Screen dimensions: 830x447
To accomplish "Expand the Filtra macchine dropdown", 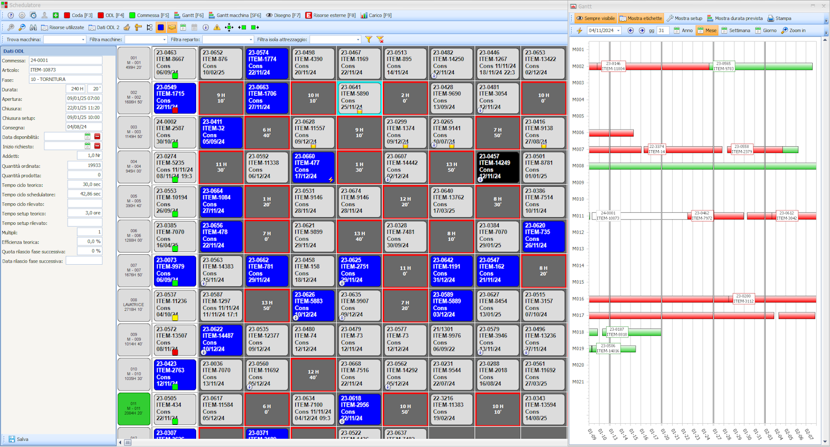I will [x=165, y=40].
